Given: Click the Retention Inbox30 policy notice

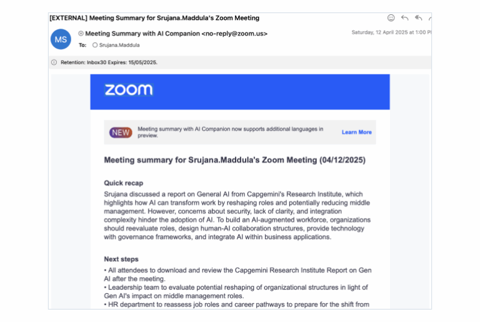Looking at the screenshot, I should pos(109,62).
